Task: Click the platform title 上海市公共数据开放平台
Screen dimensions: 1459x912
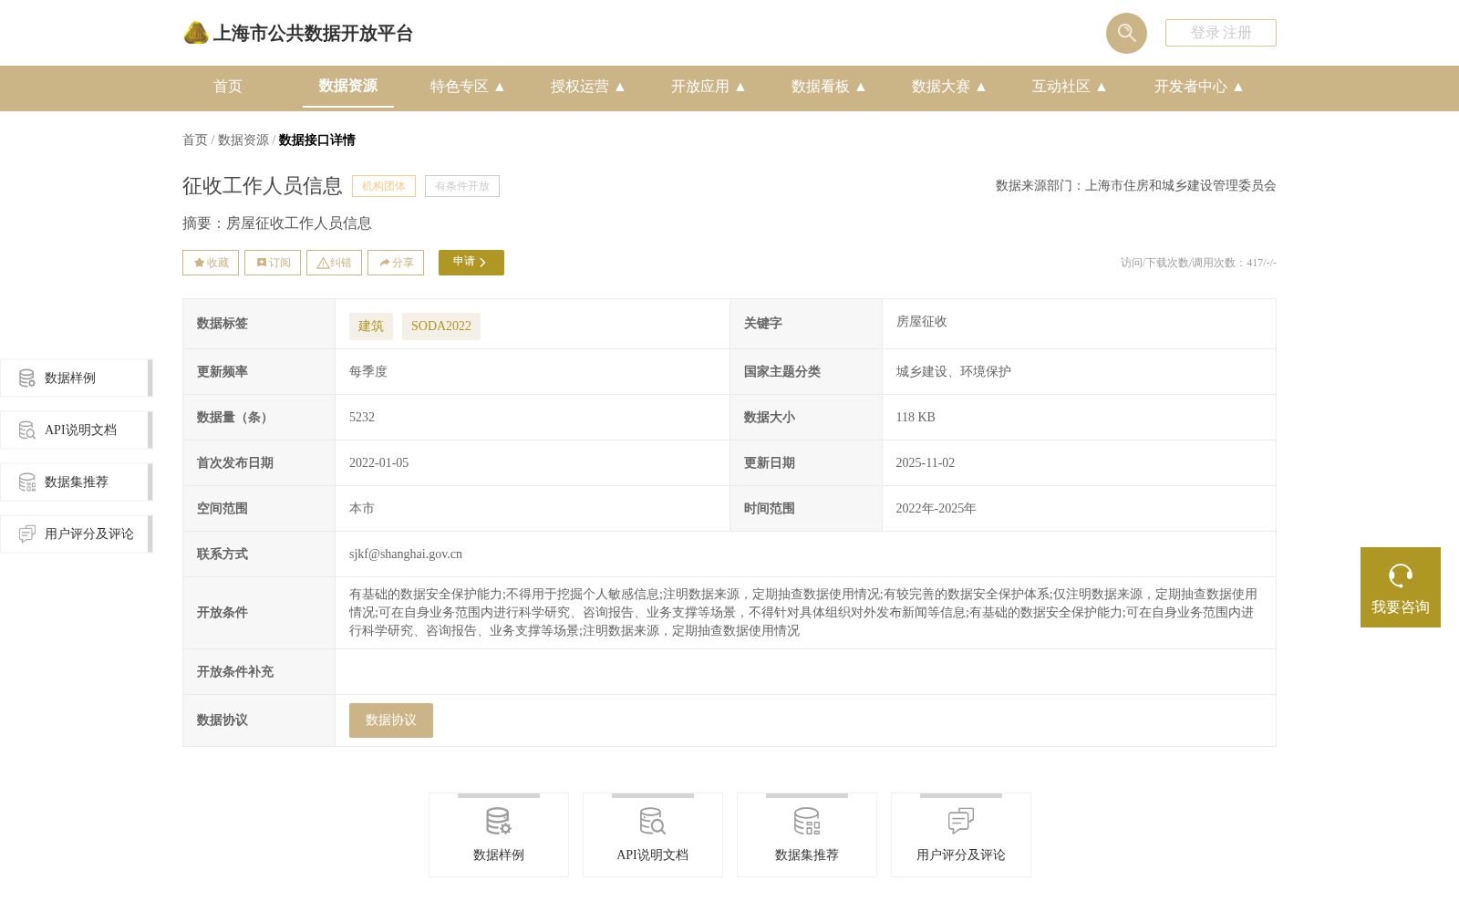Action: (x=313, y=34)
